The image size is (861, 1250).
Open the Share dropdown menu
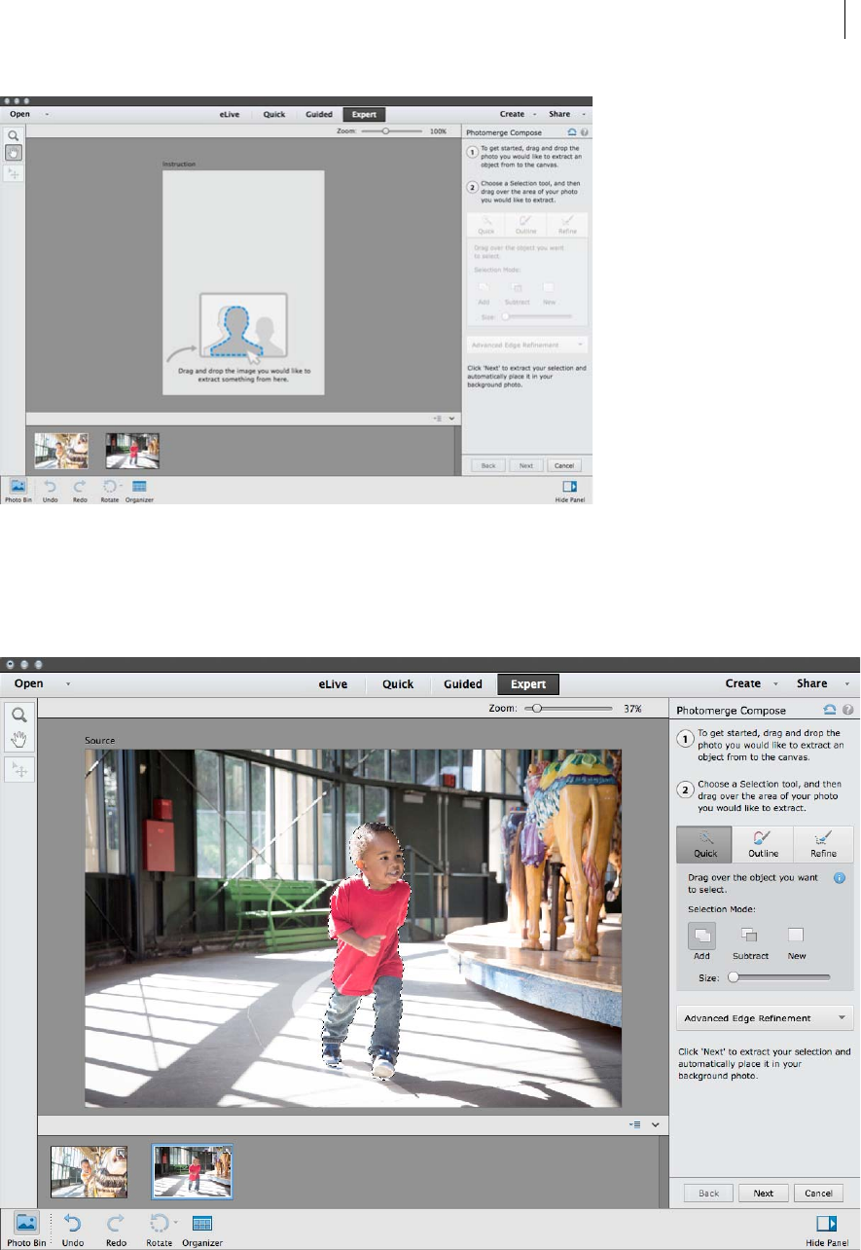(820, 683)
